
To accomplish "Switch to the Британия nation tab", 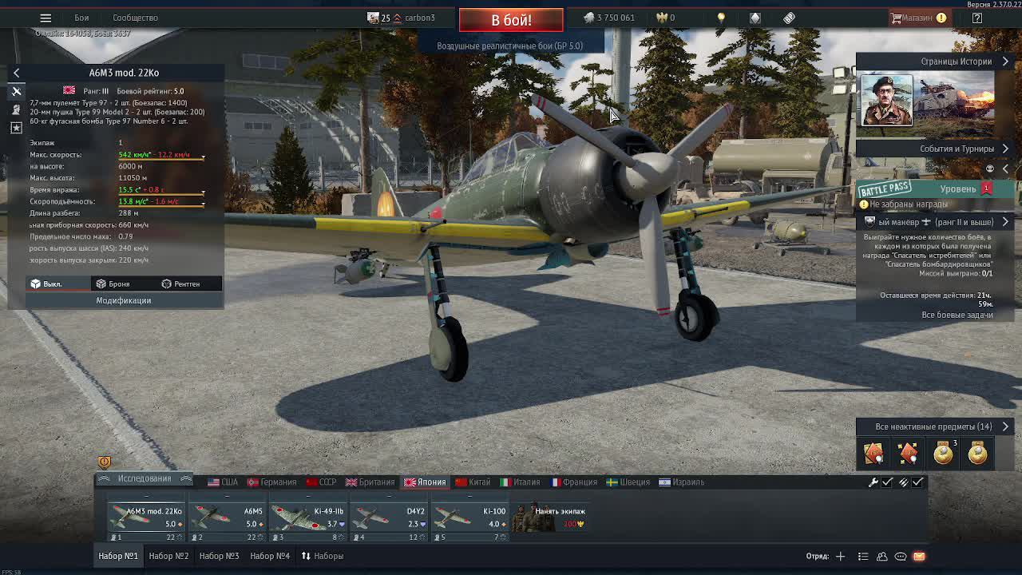I will tap(370, 482).
